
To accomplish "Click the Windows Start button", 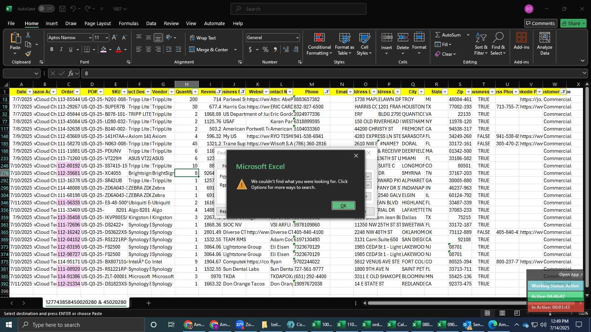I will point(9,325).
